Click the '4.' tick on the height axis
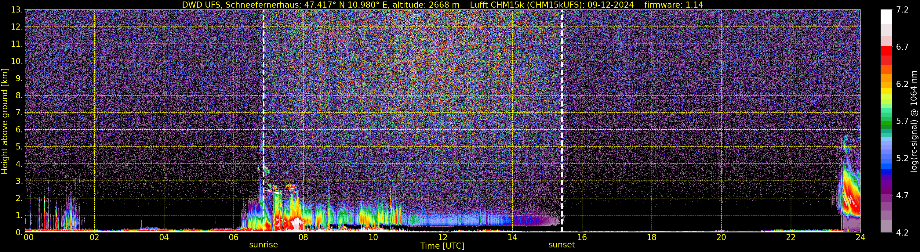The image size is (920, 252). click(19, 164)
